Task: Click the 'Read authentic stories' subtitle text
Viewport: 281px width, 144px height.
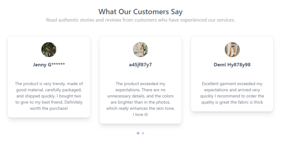Action: (140, 20)
